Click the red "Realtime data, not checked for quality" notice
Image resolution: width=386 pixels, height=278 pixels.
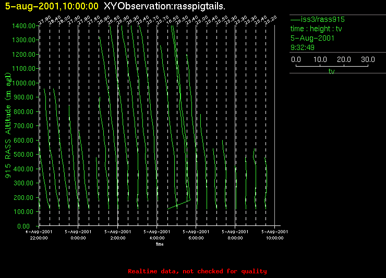coord(197,271)
